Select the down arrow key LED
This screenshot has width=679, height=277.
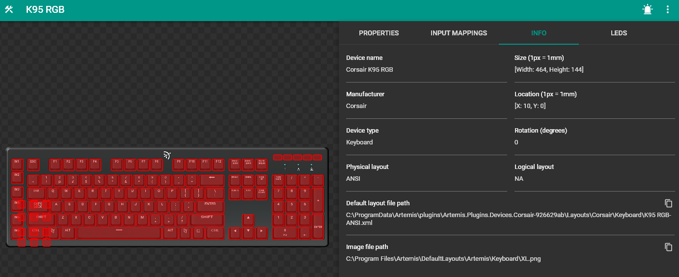click(x=248, y=233)
